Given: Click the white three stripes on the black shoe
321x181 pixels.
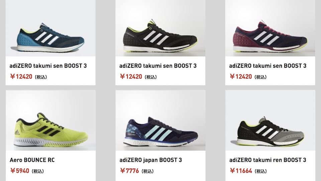Looking at the screenshot, I should [x=156, y=37].
